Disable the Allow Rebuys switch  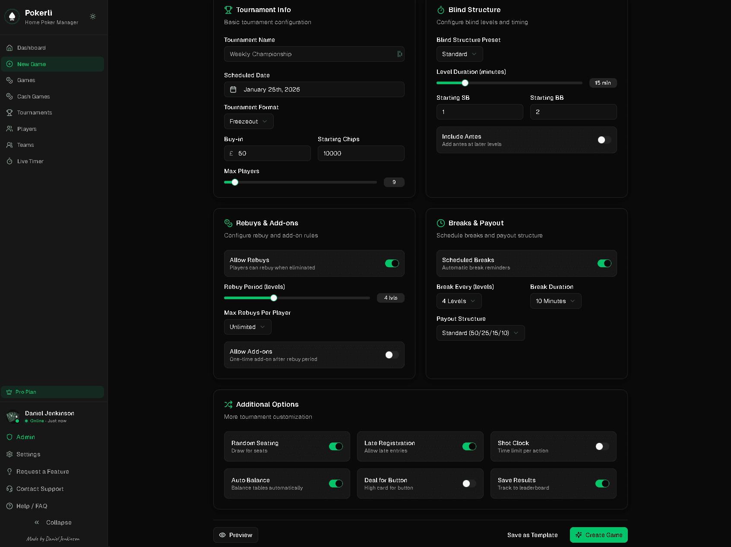tap(392, 263)
